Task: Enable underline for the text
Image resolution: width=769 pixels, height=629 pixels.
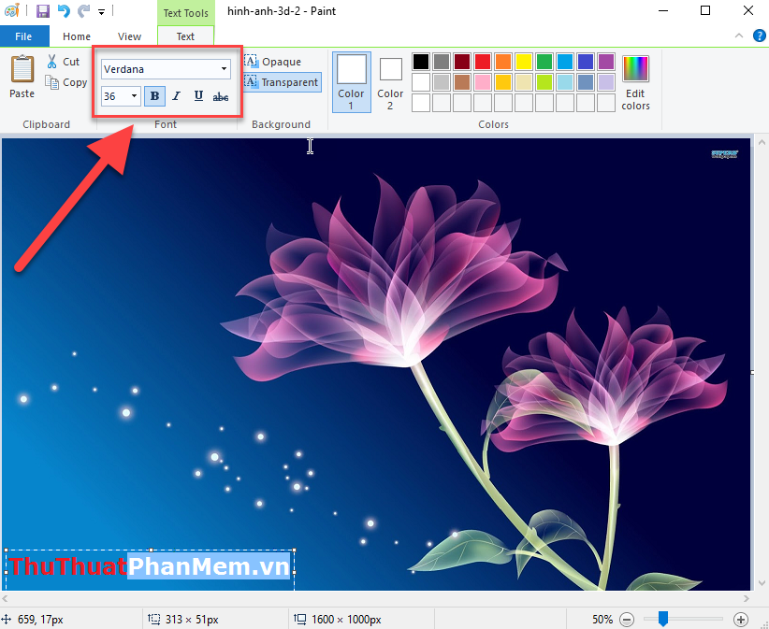Action: 198,95
